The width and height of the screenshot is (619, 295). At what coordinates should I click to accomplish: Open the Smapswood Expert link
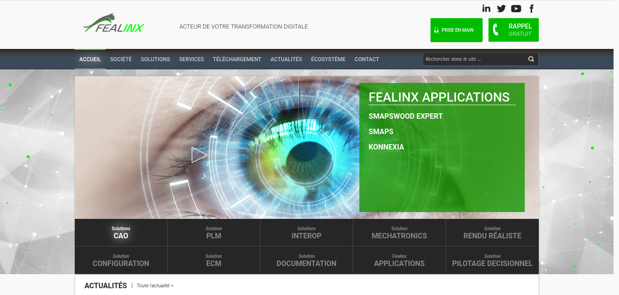point(406,116)
